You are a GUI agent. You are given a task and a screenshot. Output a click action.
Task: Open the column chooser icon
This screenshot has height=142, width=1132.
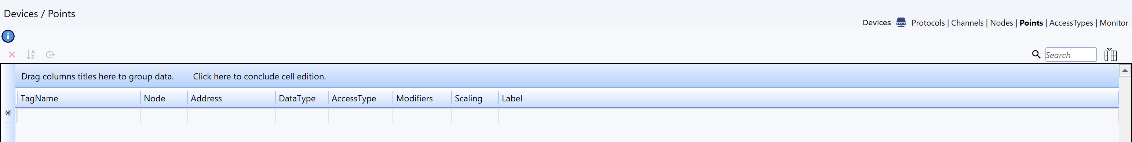(x=1110, y=54)
